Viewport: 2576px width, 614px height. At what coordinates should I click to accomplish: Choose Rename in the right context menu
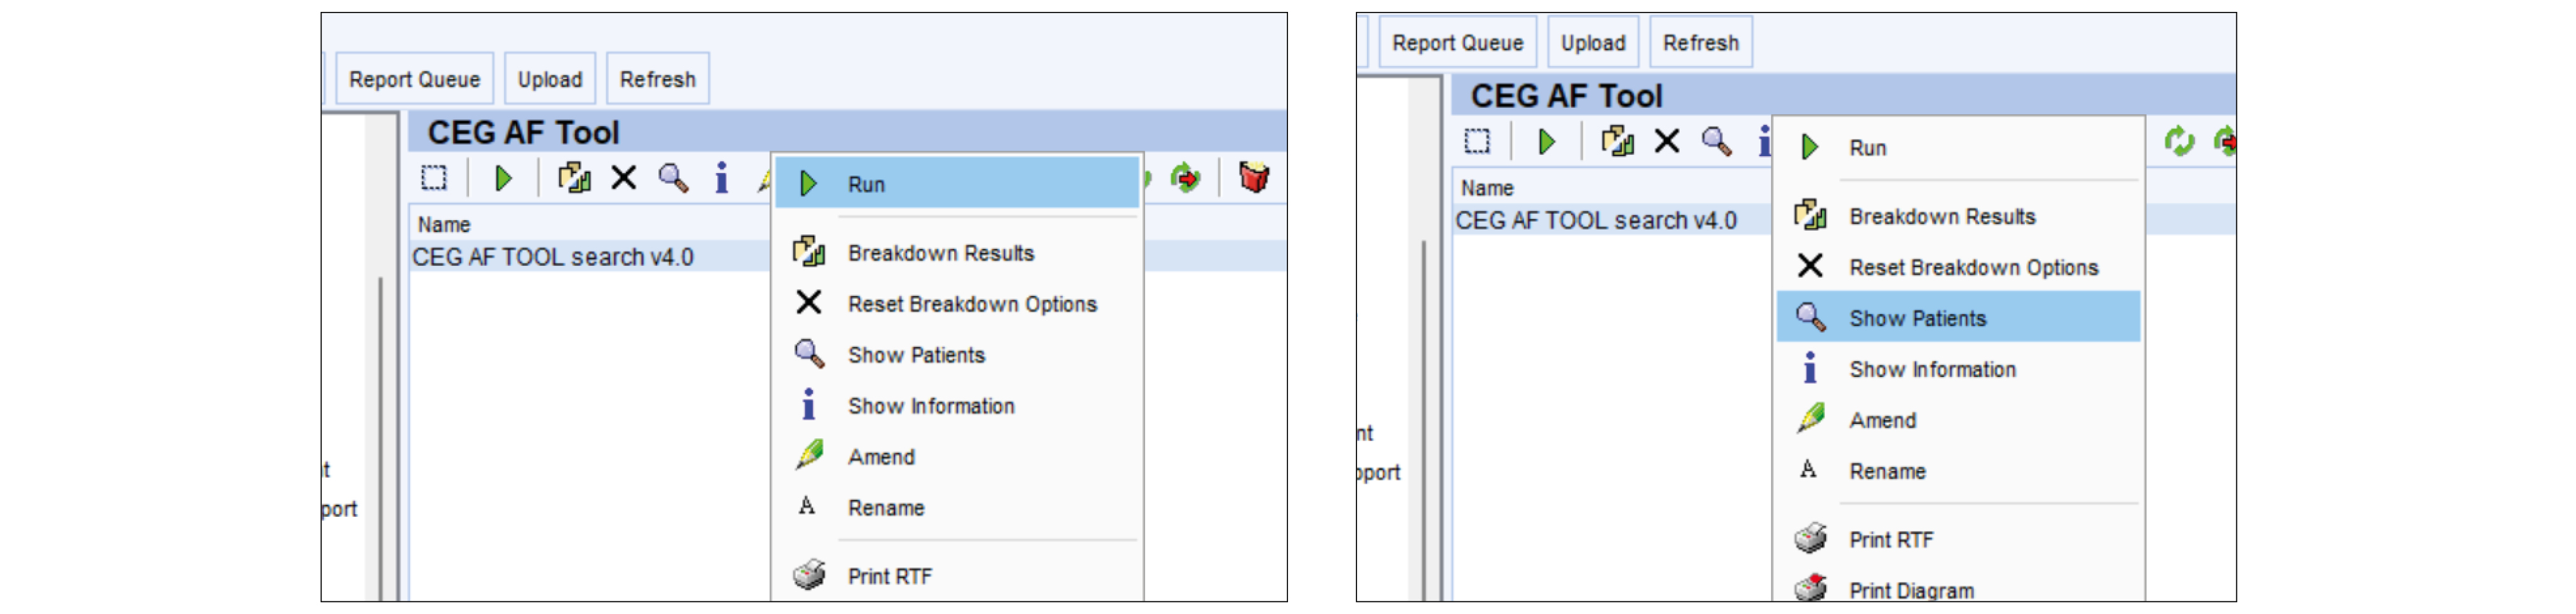[x=1887, y=471]
